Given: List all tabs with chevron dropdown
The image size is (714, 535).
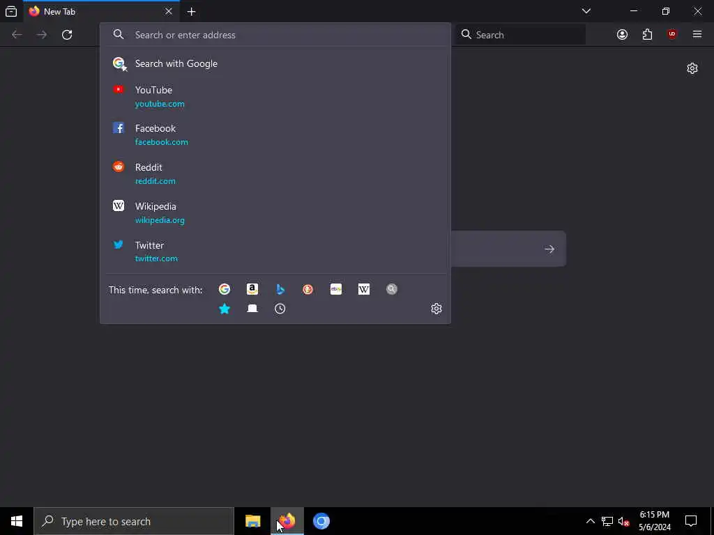Looking at the screenshot, I should pyautogui.click(x=586, y=11).
